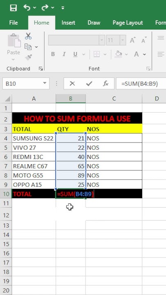Open the Borders dropdown arrow
This screenshot has width=166, height=295.
pos(105,54)
